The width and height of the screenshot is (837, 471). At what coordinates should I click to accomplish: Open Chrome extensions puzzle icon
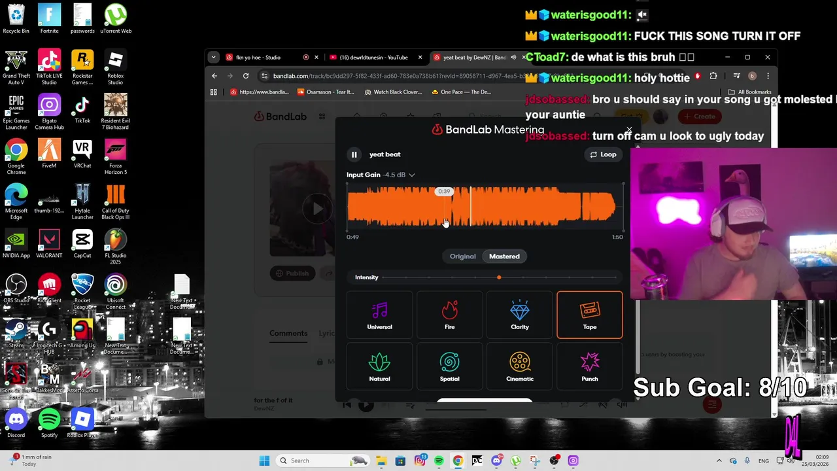coord(713,76)
